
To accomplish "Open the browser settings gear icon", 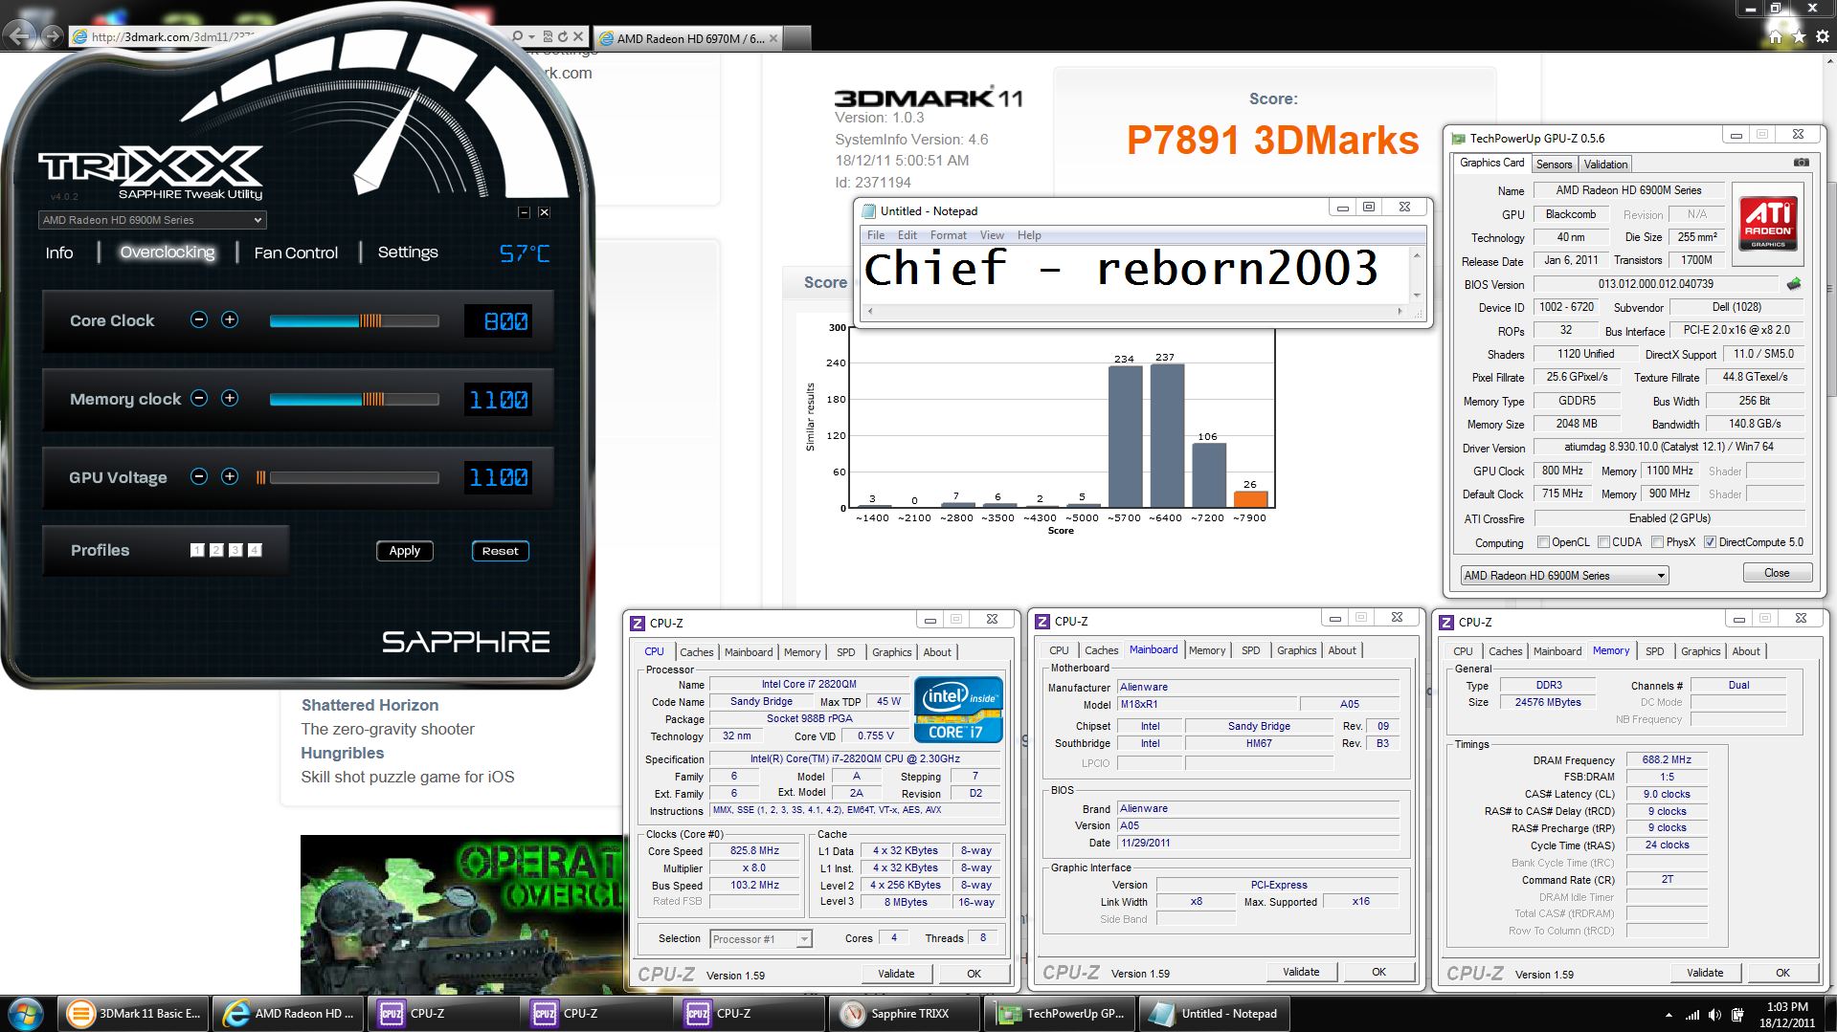I will pos(1823,36).
